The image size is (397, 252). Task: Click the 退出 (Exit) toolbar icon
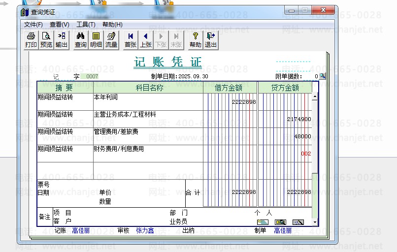211,40
